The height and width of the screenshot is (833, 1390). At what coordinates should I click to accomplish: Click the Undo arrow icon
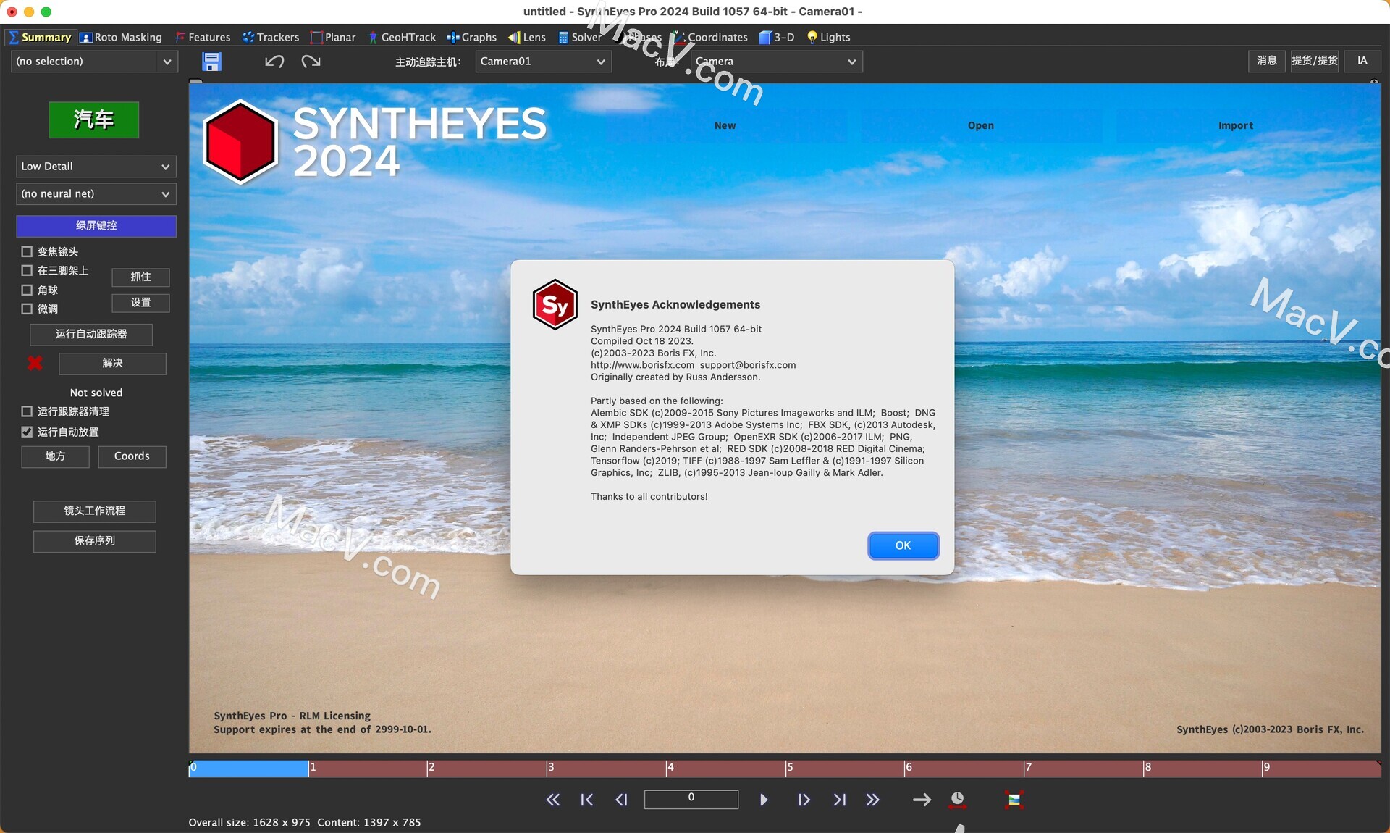tap(274, 62)
